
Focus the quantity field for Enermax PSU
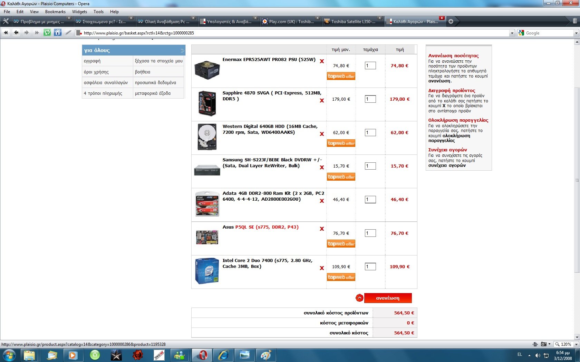(x=370, y=66)
